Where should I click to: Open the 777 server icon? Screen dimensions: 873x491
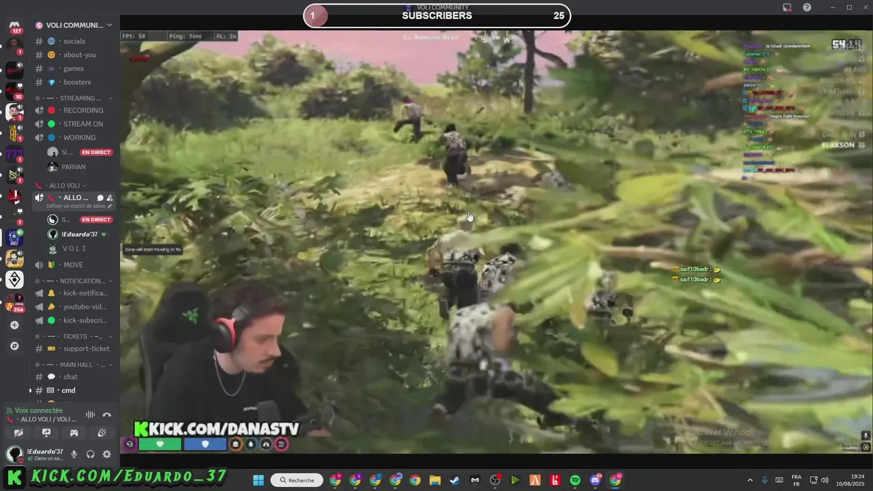click(14, 155)
